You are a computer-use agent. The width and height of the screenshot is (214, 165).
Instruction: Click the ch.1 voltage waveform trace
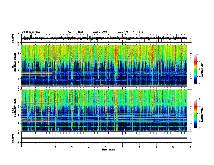tap(104, 38)
